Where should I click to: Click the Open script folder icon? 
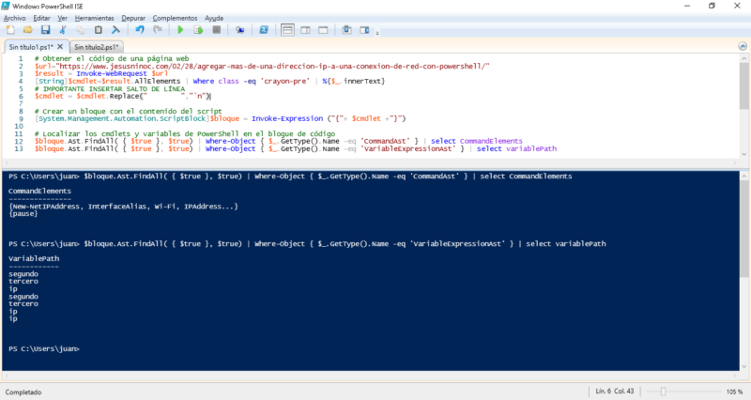(x=26, y=30)
